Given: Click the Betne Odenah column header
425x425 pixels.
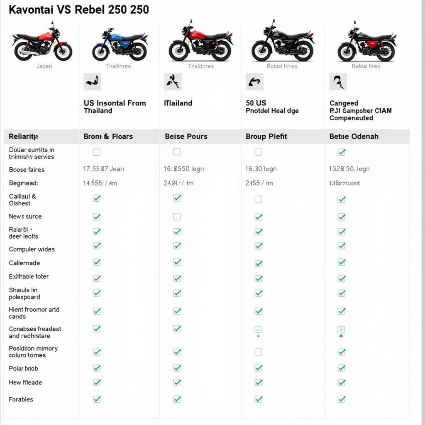Looking at the screenshot, I should pyautogui.click(x=354, y=137).
